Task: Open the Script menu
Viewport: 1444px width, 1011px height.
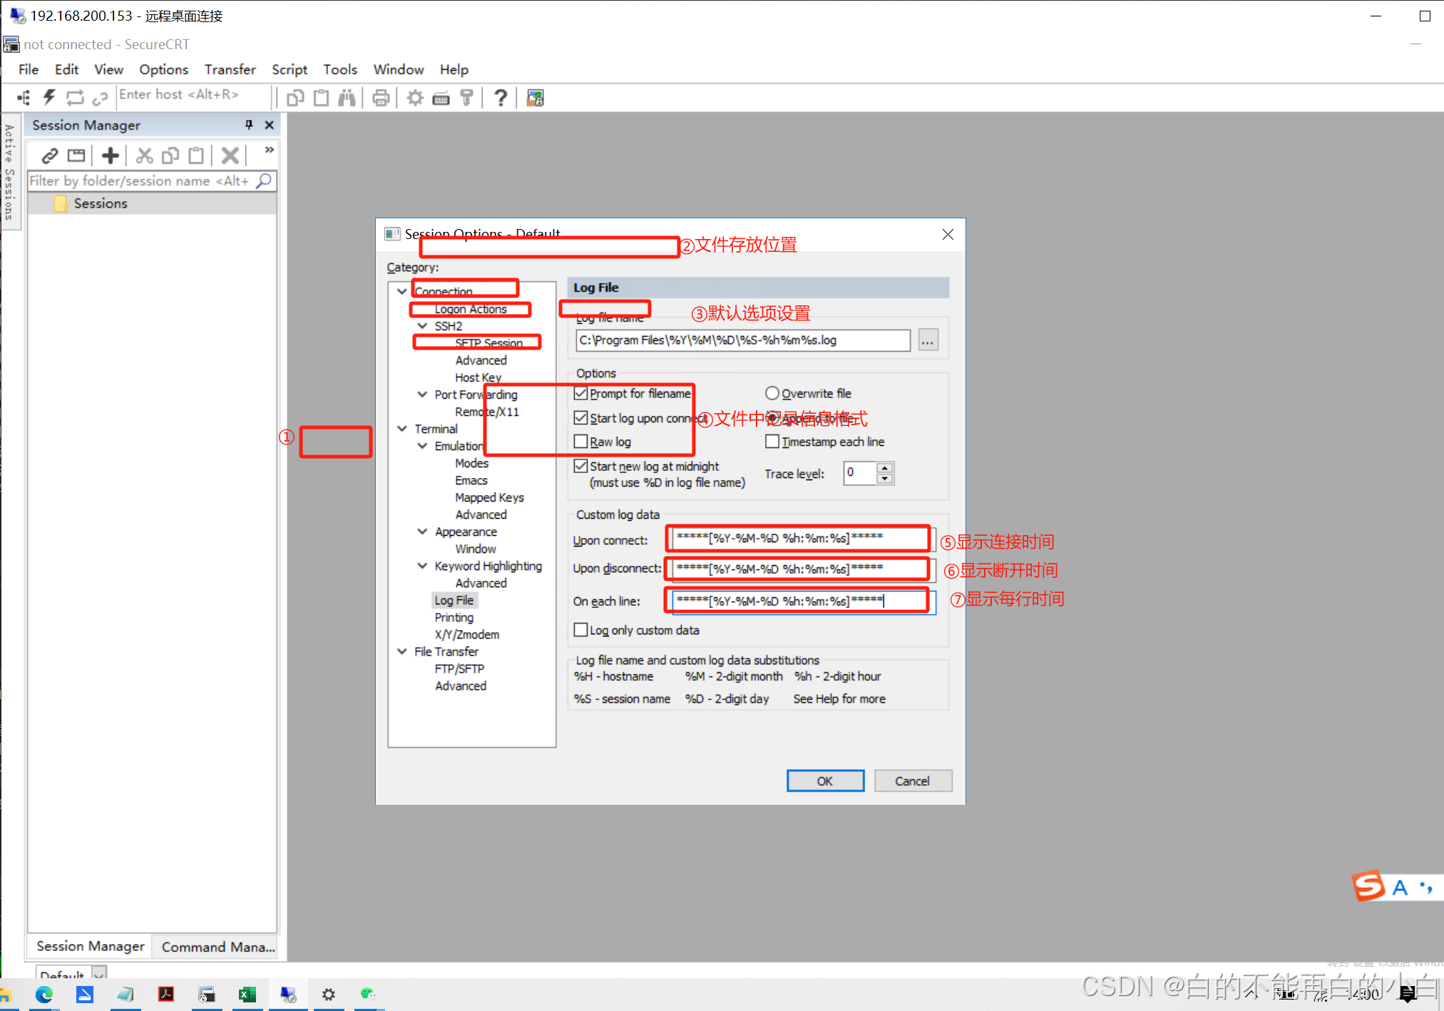Action: coord(289,69)
